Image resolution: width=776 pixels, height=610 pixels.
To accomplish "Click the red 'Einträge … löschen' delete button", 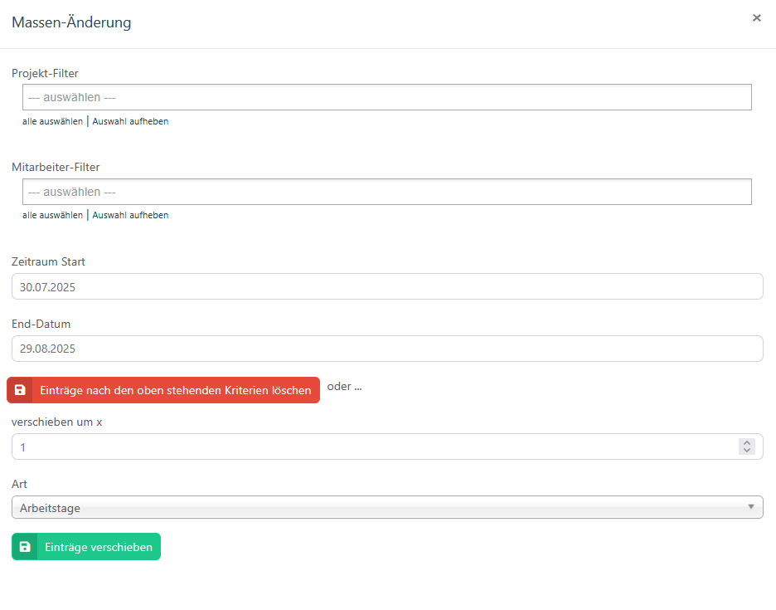I will pyautogui.click(x=163, y=390).
